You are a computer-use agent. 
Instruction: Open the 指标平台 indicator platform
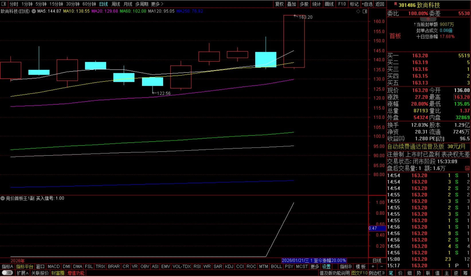pyautogui.click(x=25, y=266)
